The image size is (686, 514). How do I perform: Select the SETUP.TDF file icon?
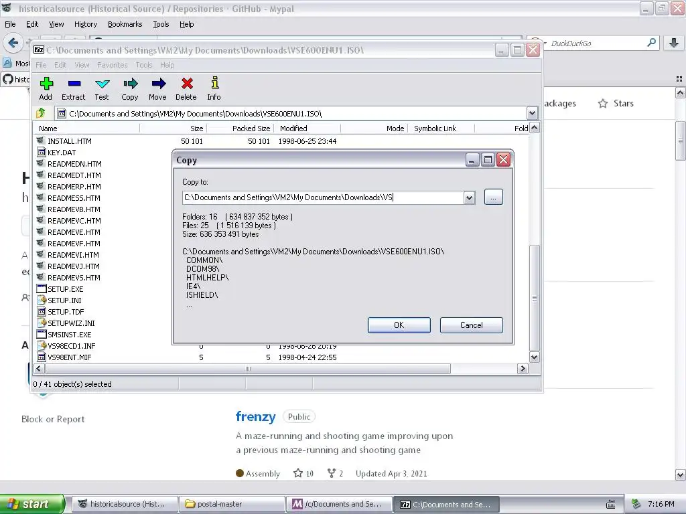[x=41, y=311]
